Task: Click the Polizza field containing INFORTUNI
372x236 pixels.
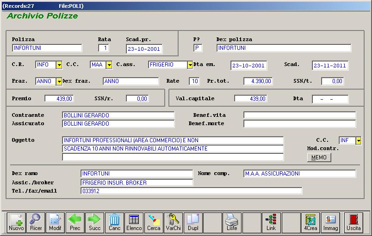Action: pyautogui.click(x=47, y=48)
